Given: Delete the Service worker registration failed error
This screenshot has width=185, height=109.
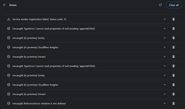Looking at the screenshot, I should pos(173,19).
